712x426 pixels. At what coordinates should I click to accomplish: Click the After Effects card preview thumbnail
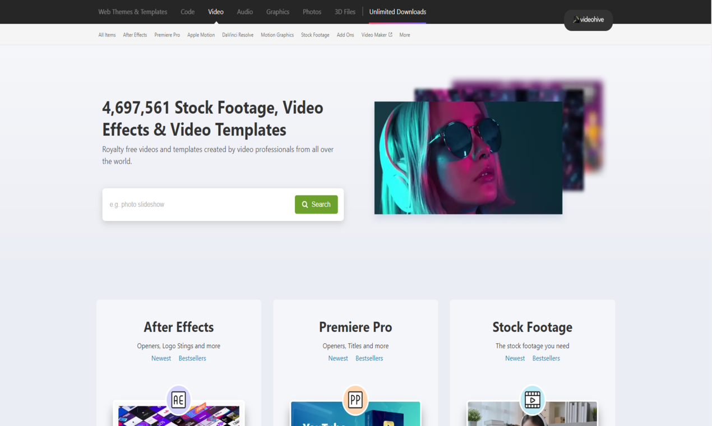pos(179,414)
